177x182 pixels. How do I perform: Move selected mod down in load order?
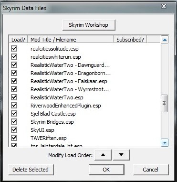point(121,155)
